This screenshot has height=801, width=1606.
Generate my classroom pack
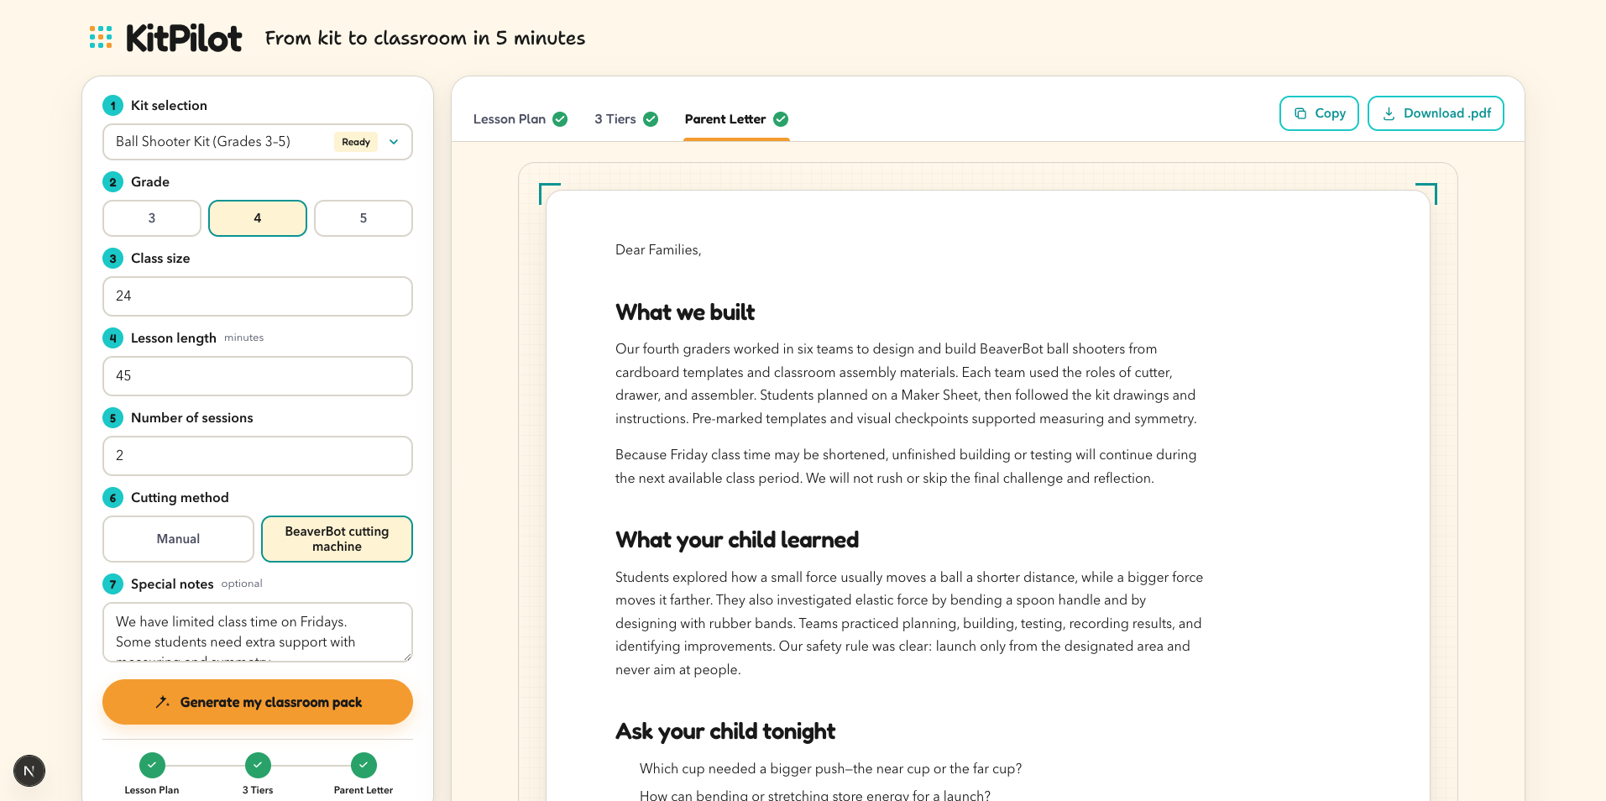point(258,702)
